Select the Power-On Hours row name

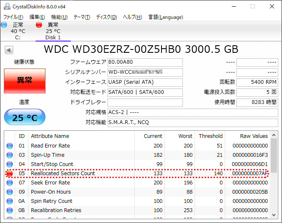pyautogui.click(x=51, y=192)
